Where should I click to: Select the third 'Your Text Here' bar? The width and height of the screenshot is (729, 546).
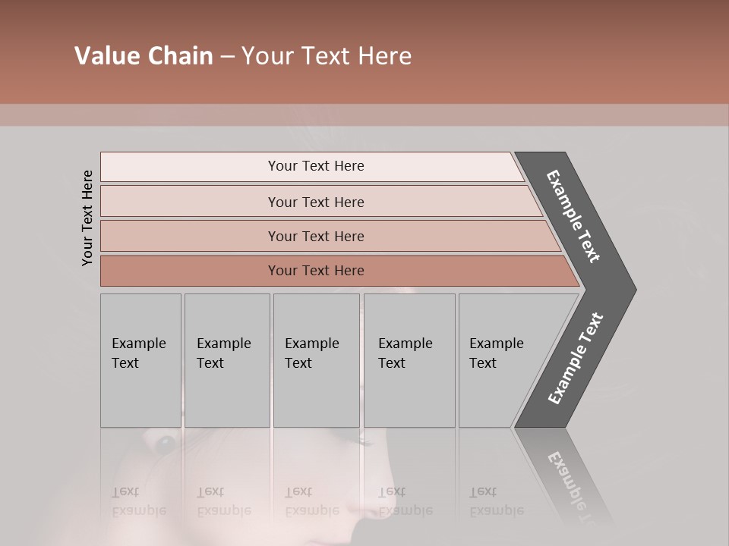(x=330, y=236)
